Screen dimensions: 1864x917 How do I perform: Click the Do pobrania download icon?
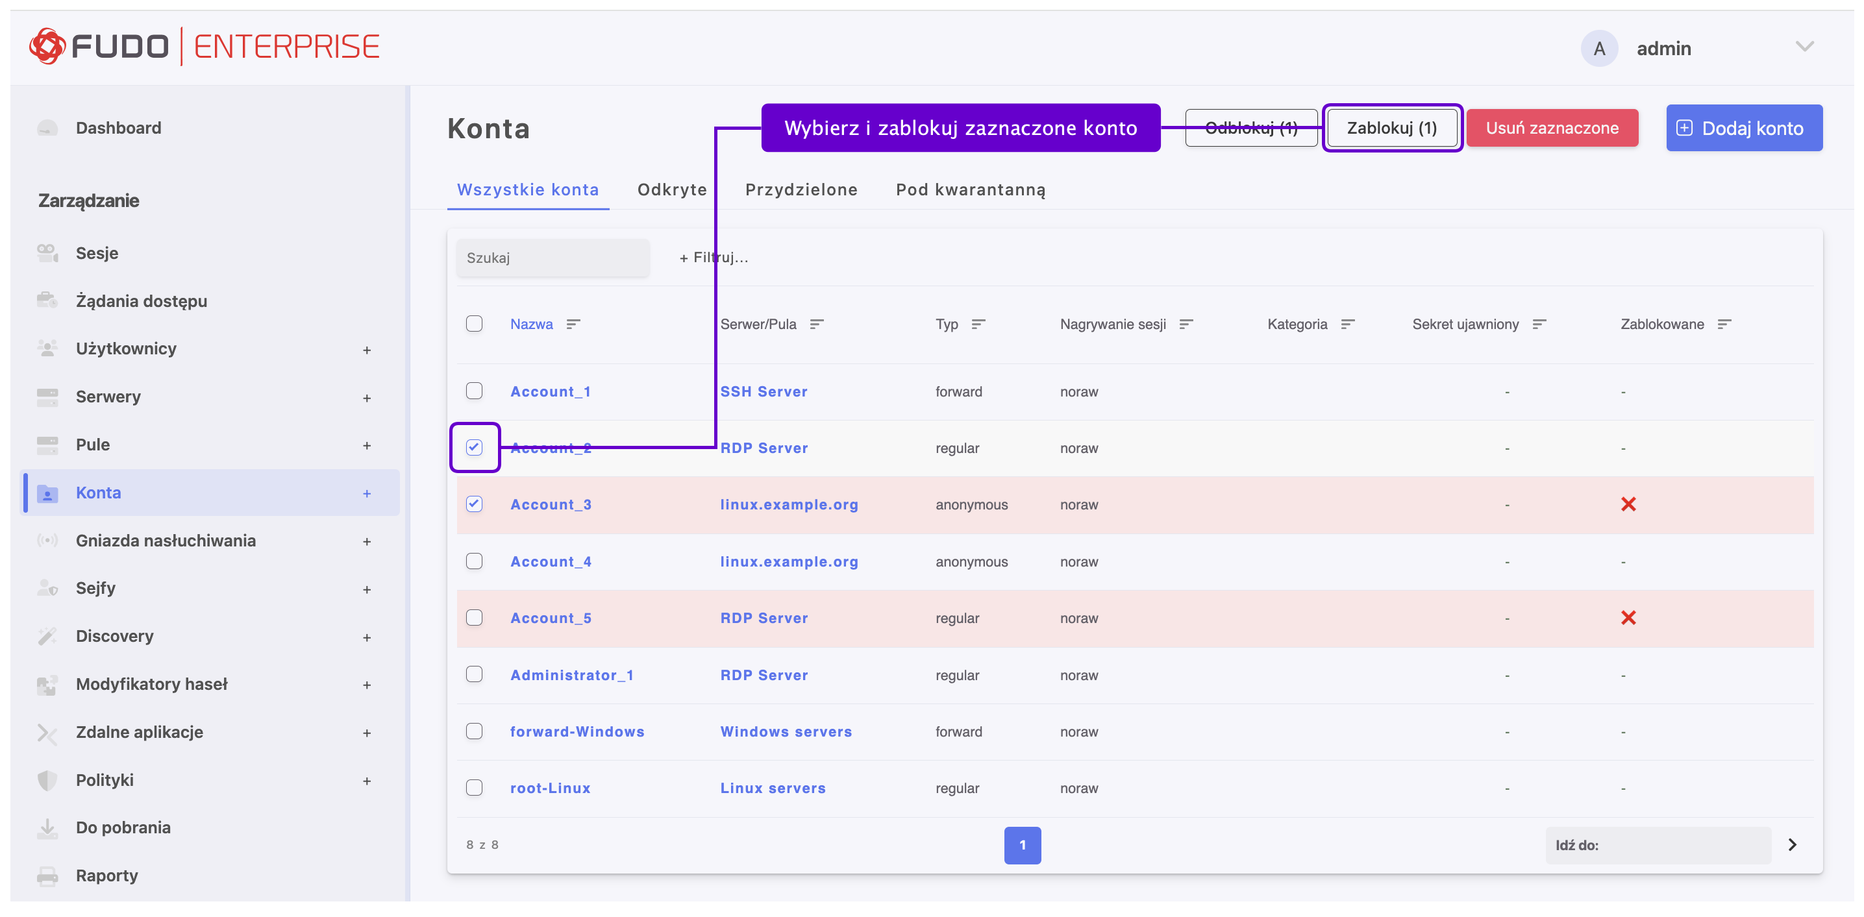click(47, 827)
